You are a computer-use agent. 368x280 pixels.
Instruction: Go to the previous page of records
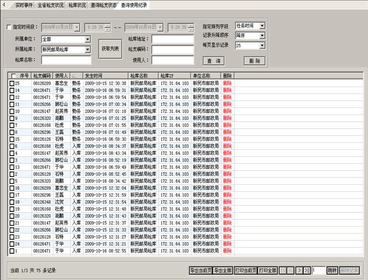[290, 270]
